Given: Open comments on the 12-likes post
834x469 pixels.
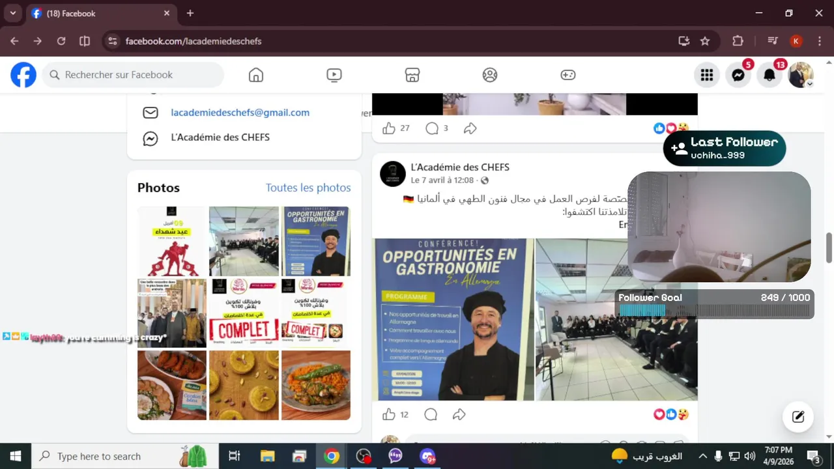Looking at the screenshot, I should pos(431,414).
